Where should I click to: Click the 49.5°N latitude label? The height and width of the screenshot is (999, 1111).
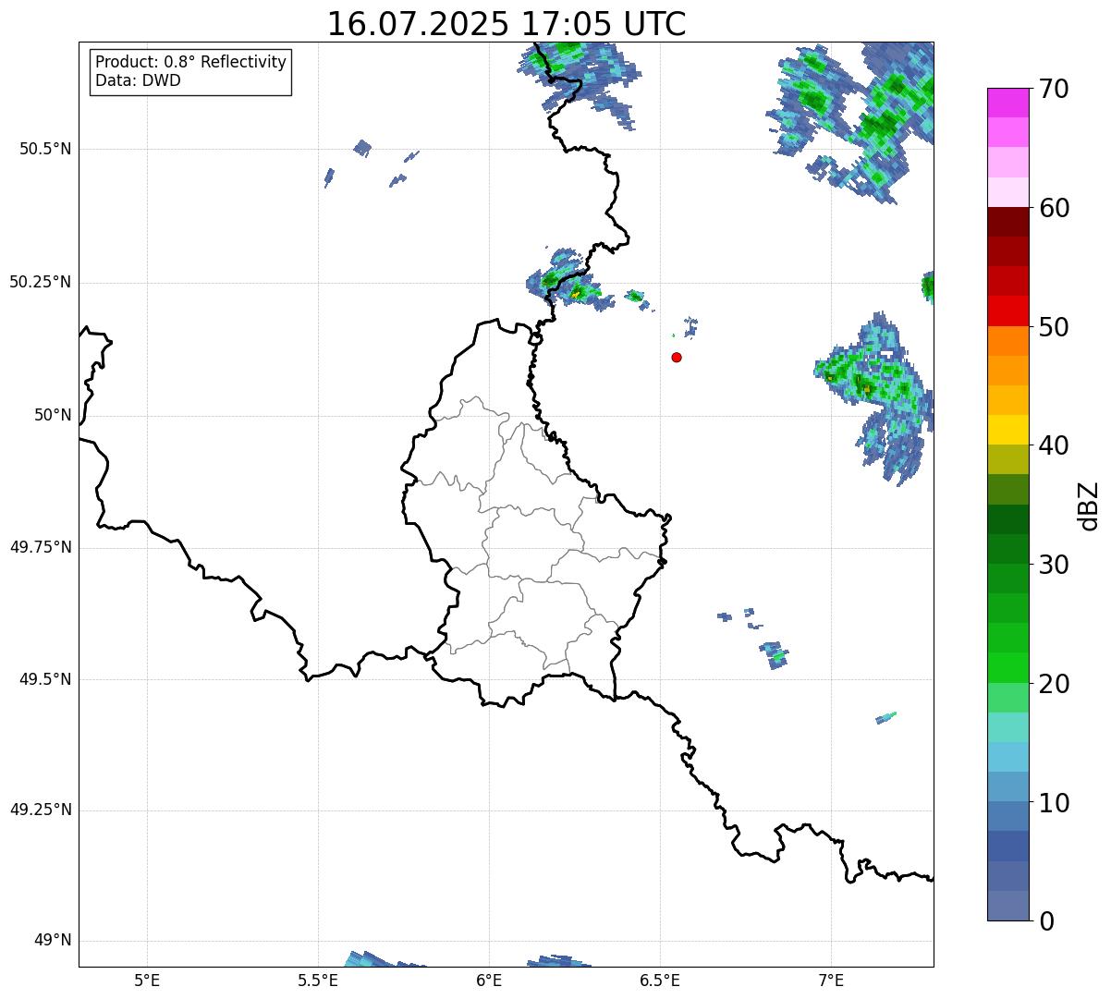[x=44, y=679]
